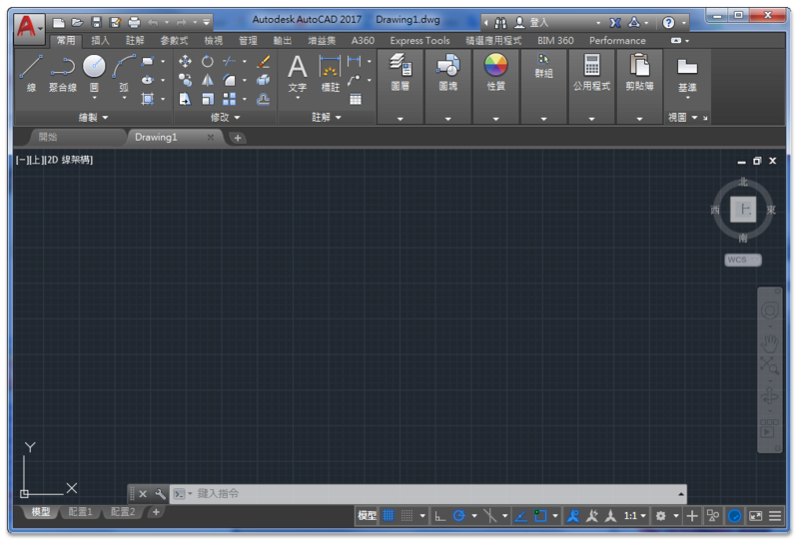Click the Scale tool icon
Image resolution: width=799 pixels, height=541 pixels.
point(208,99)
